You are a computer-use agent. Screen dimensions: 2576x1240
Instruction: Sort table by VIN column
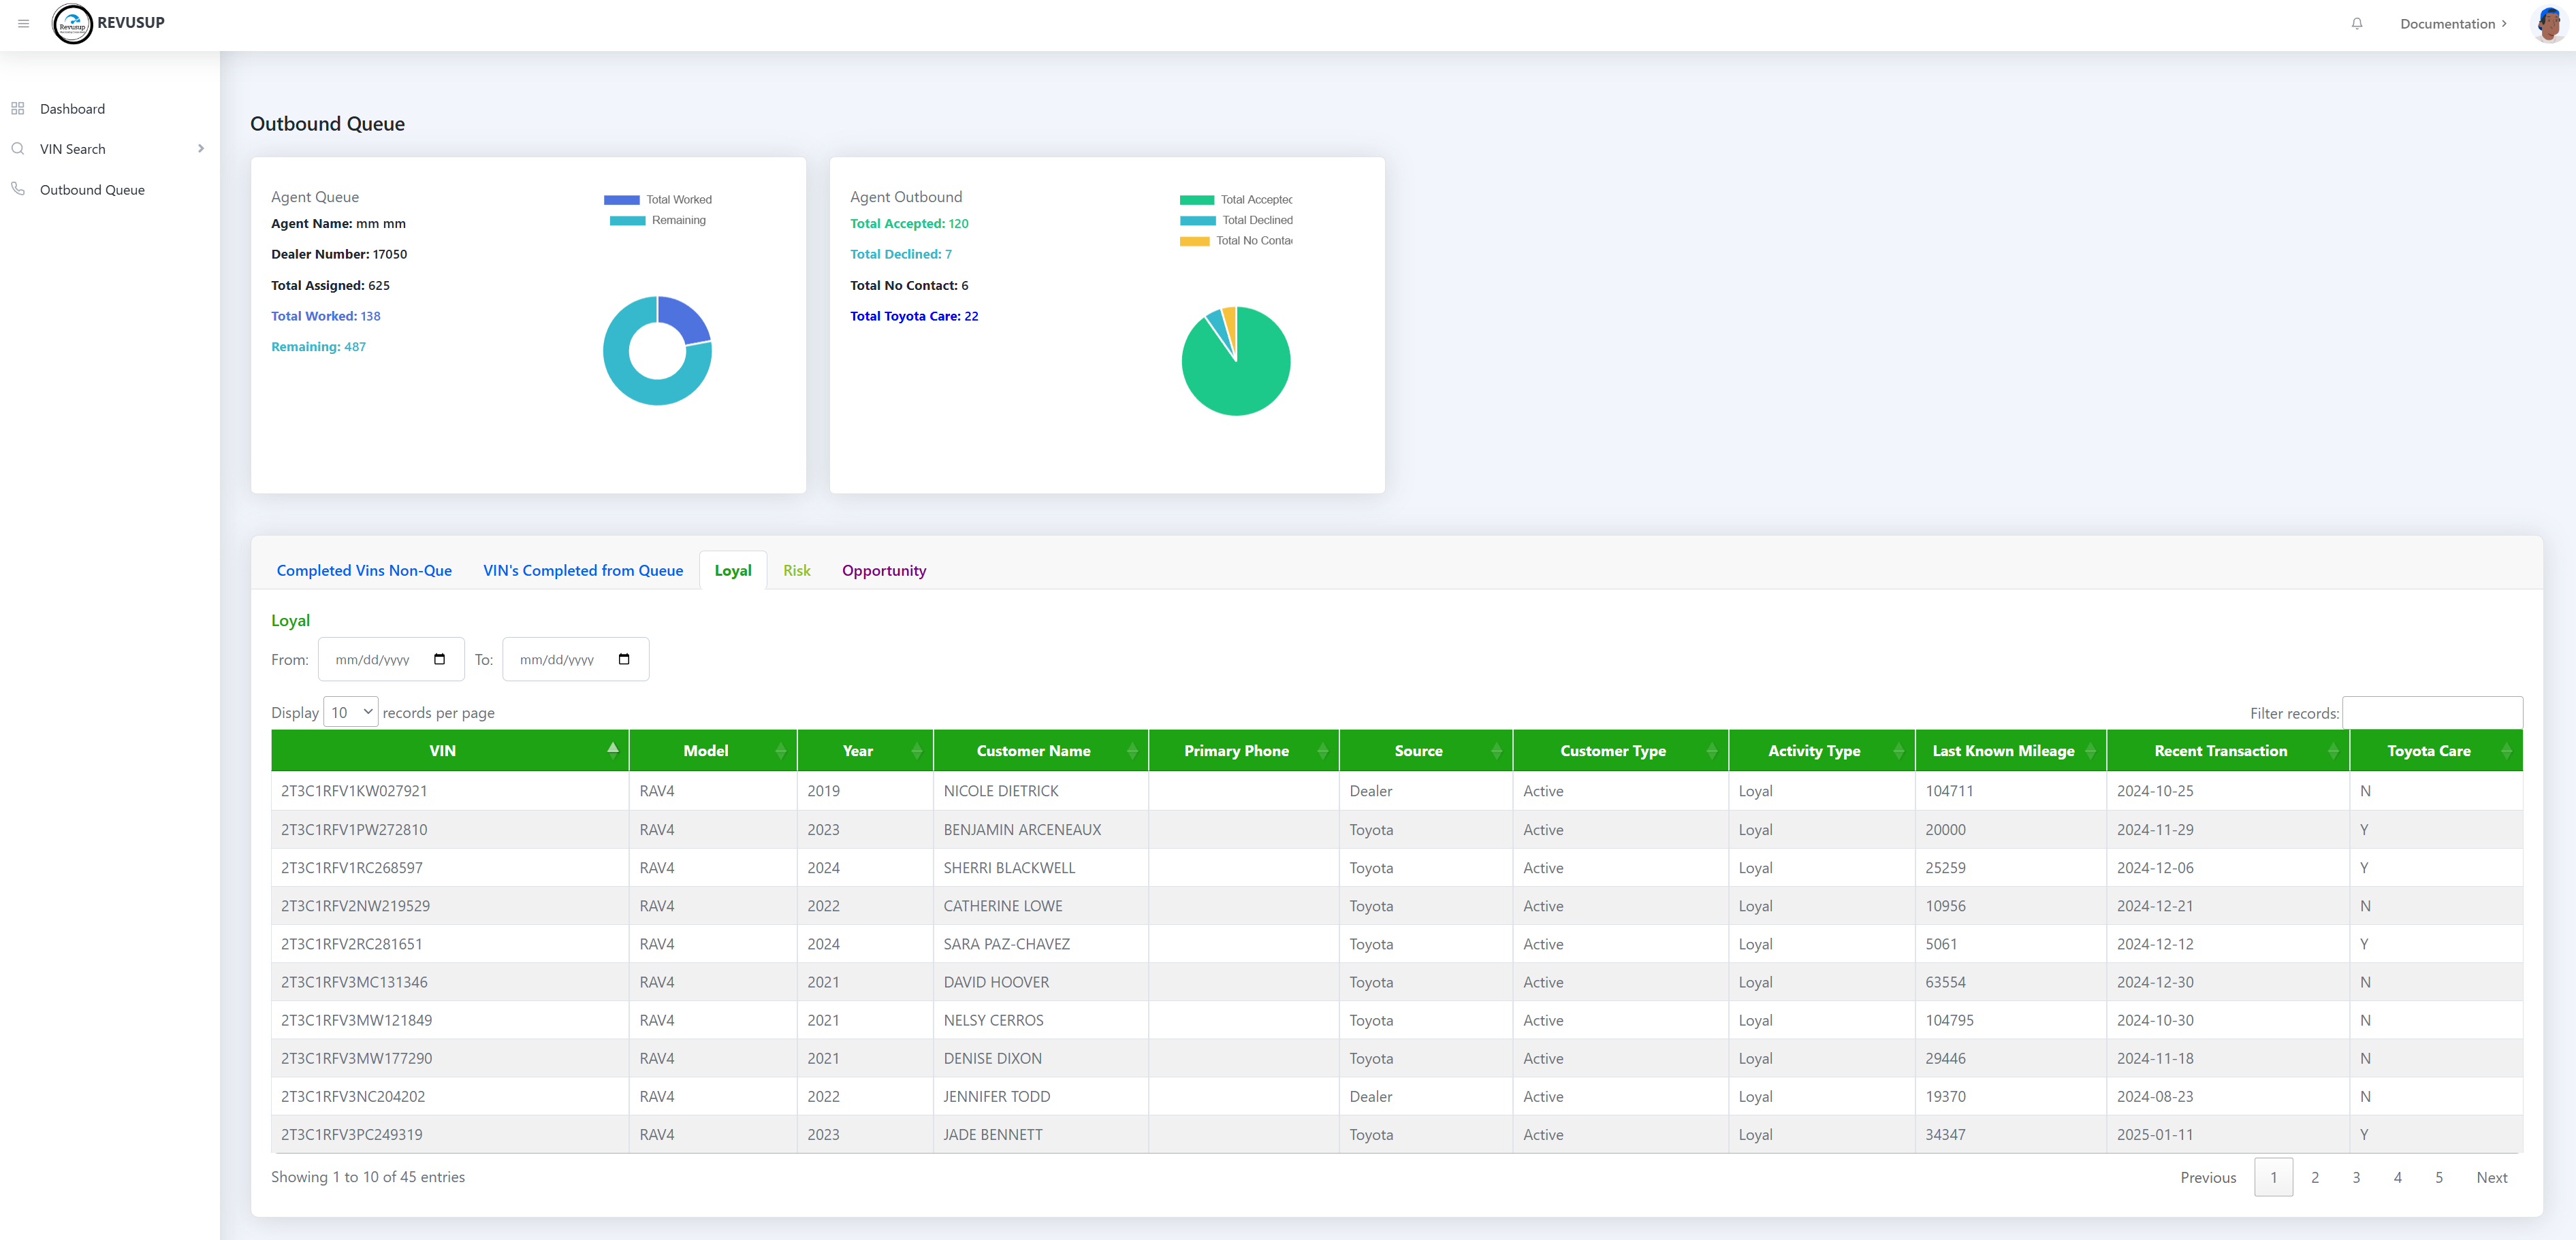(443, 751)
